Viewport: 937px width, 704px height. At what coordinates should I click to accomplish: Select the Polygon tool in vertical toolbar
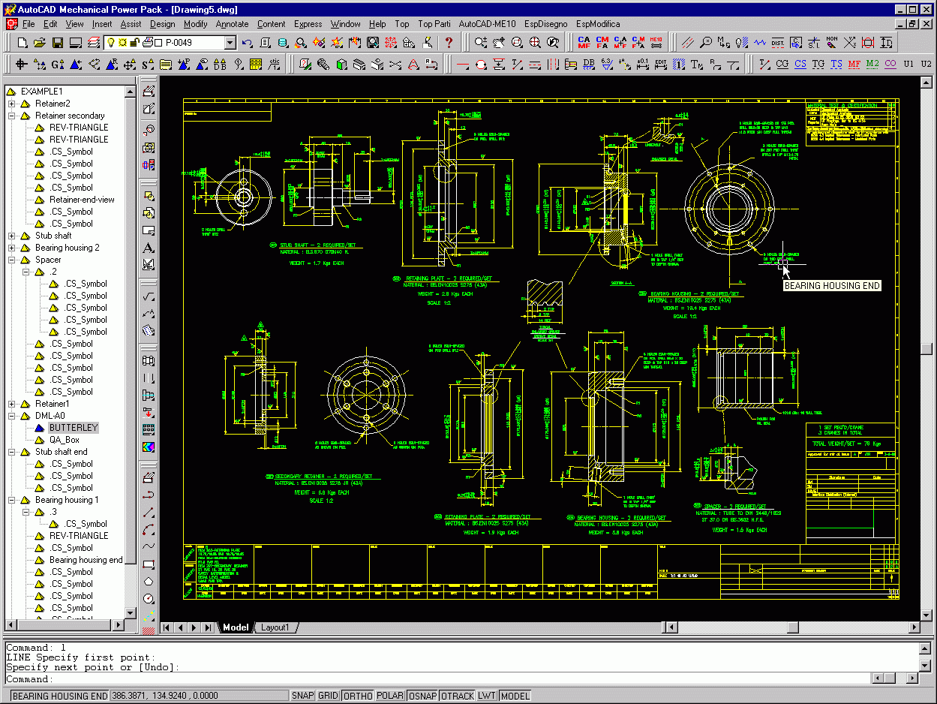click(149, 581)
